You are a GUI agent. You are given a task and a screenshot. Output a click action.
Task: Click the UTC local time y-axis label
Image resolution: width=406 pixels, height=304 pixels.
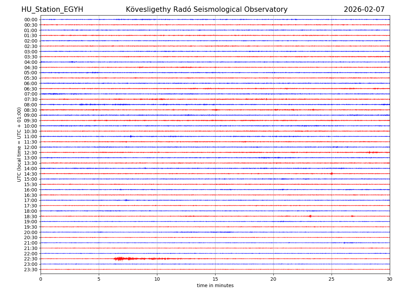pyautogui.click(x=19, y=144)
